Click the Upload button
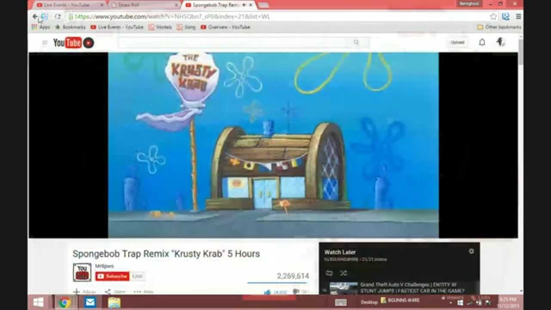The width and height of the screenshot is (551, 310). 458,42
